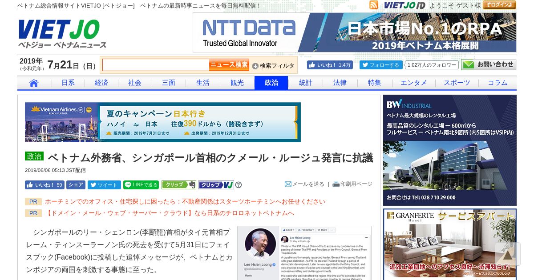Viewport: 534px width, 280px height.
Task: Click the green クリップ button
Action: tap(178, 185)
